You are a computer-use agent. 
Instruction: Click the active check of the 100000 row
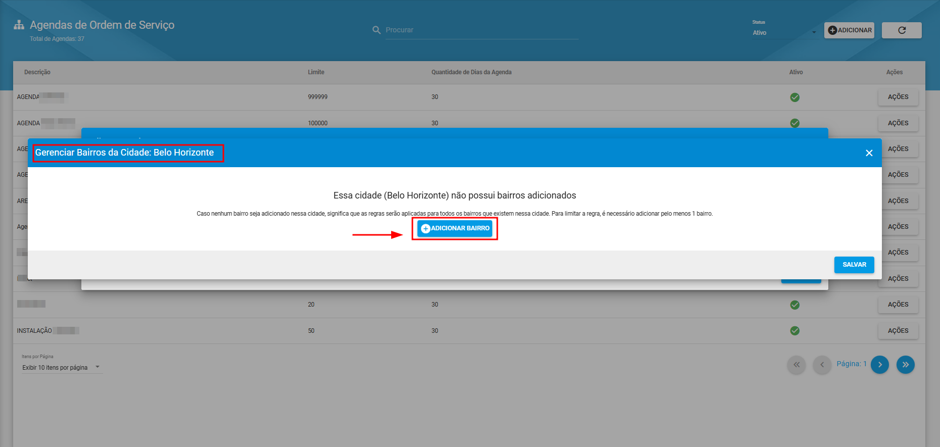pyautogui.click(x=795, y=123)
